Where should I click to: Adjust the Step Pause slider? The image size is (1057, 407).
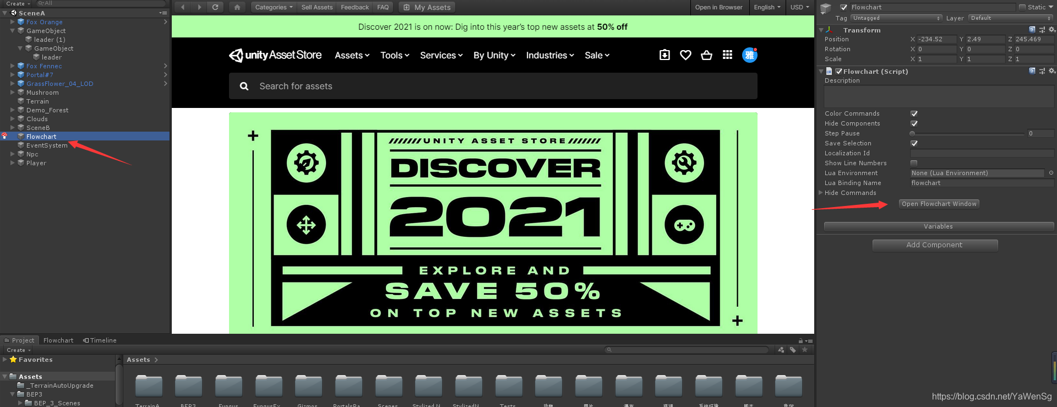(968, 133)
